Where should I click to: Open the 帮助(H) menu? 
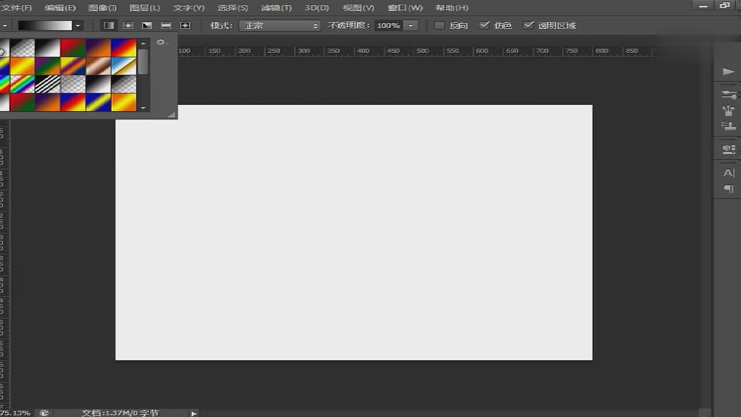pos(452,8)
